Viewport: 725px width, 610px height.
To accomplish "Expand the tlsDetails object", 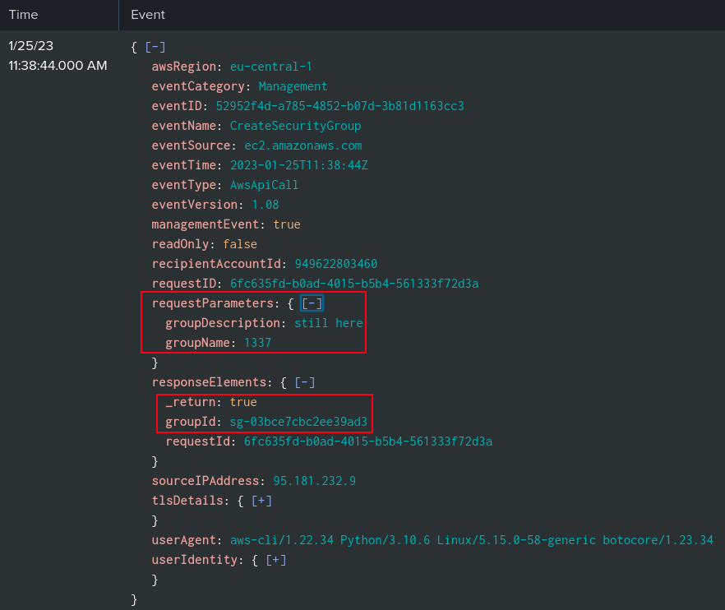I will [x=261, y=501].
